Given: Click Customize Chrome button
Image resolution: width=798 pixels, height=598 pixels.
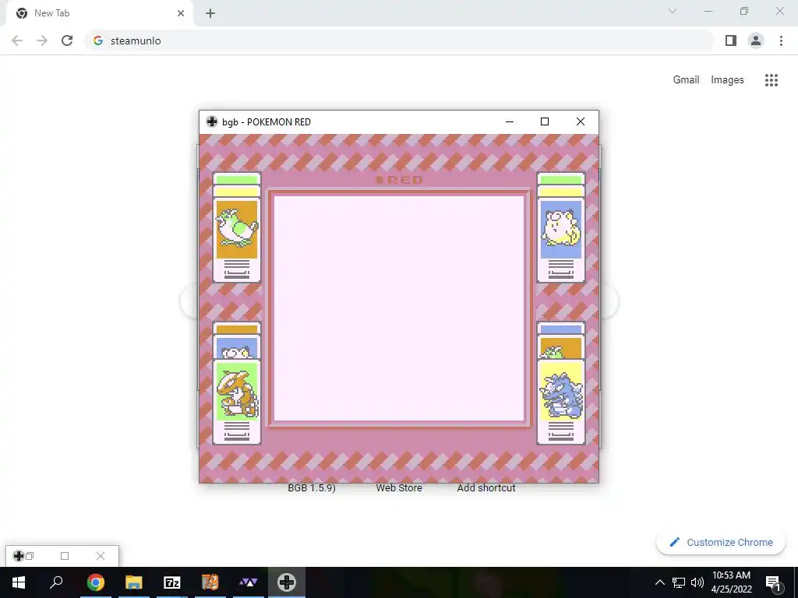Looking at the screenshot, I should click(721, 542).
